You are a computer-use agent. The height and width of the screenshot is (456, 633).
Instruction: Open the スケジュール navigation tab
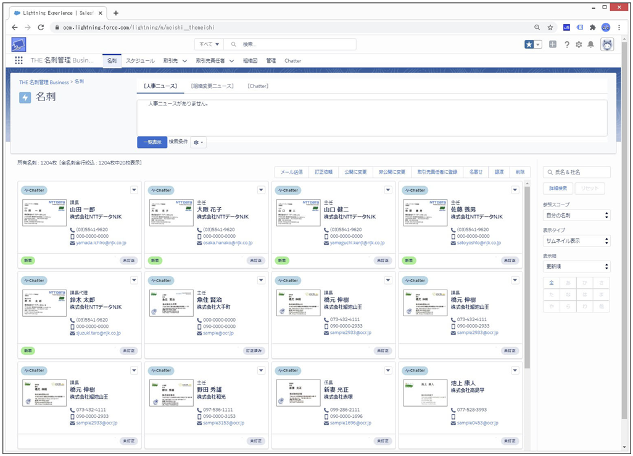pos(140,61)
